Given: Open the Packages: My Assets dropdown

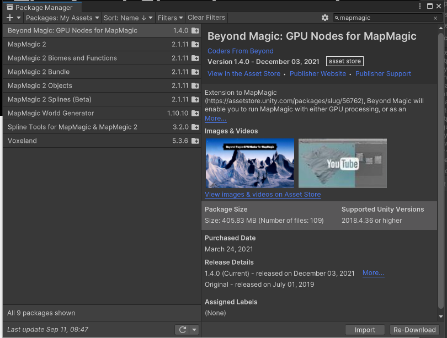Looking at the screenshot, I should 62,18.
